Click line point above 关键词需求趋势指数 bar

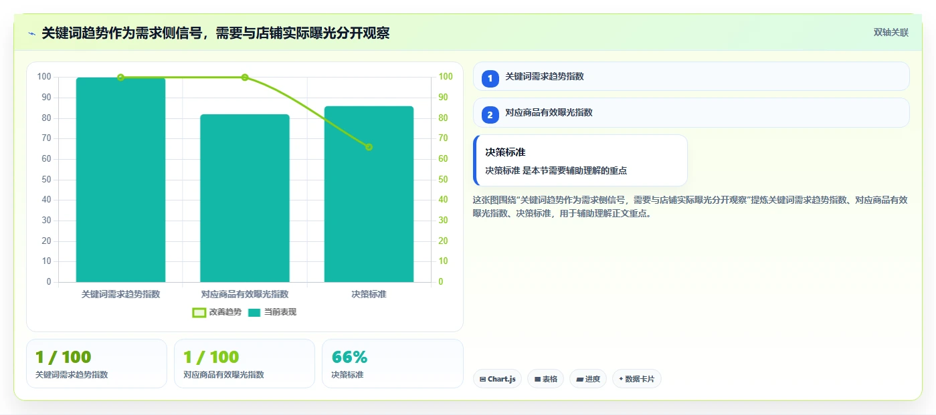(x=120, y=78)
